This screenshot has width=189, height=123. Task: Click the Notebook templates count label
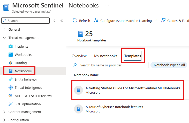[92, 40]
